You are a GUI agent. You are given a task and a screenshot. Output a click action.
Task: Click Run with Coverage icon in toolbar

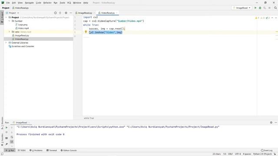(x=265, y=8)
